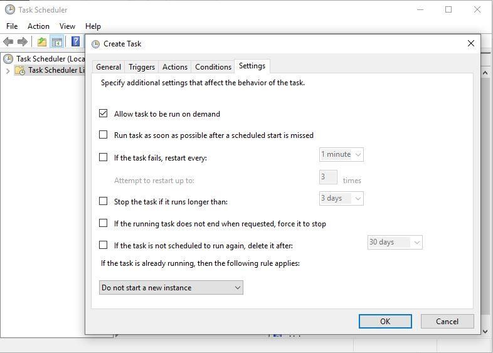Expand the Task Scheduler Library node arrow

[8, 71]
